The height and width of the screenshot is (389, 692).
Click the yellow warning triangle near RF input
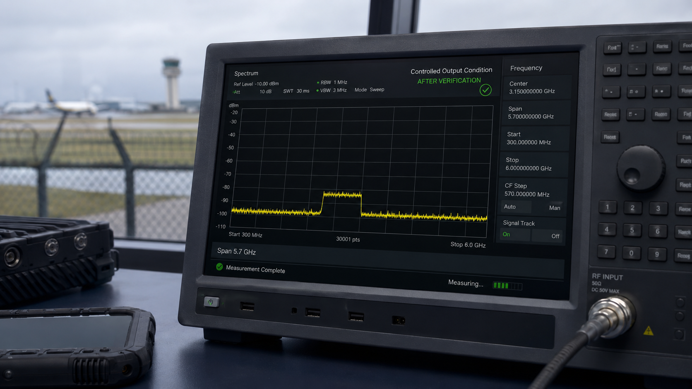click(648, 330)
